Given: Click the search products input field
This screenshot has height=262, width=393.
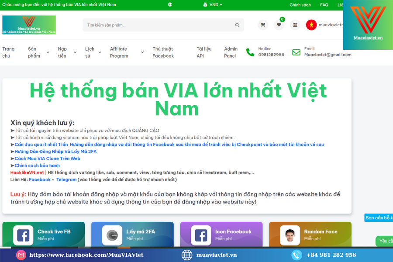Looking at the screenshot, I should tap(163, 25).
